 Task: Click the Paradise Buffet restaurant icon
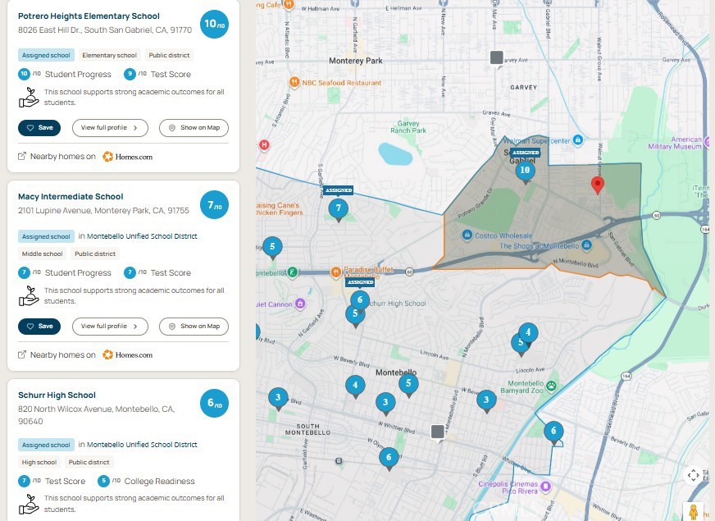[x=335, y=272]
